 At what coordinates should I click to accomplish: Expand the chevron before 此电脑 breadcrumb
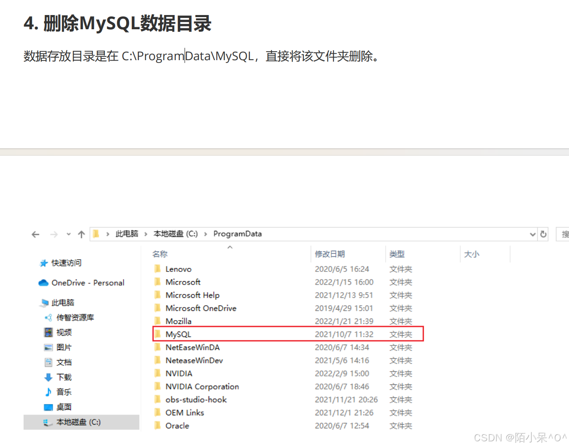108,234
